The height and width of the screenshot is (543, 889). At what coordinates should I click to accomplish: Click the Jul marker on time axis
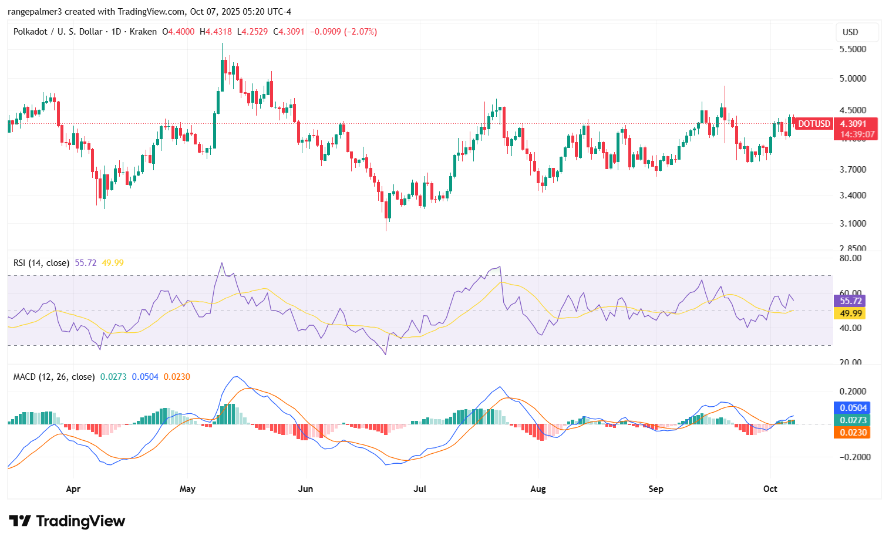coord(420,489)
